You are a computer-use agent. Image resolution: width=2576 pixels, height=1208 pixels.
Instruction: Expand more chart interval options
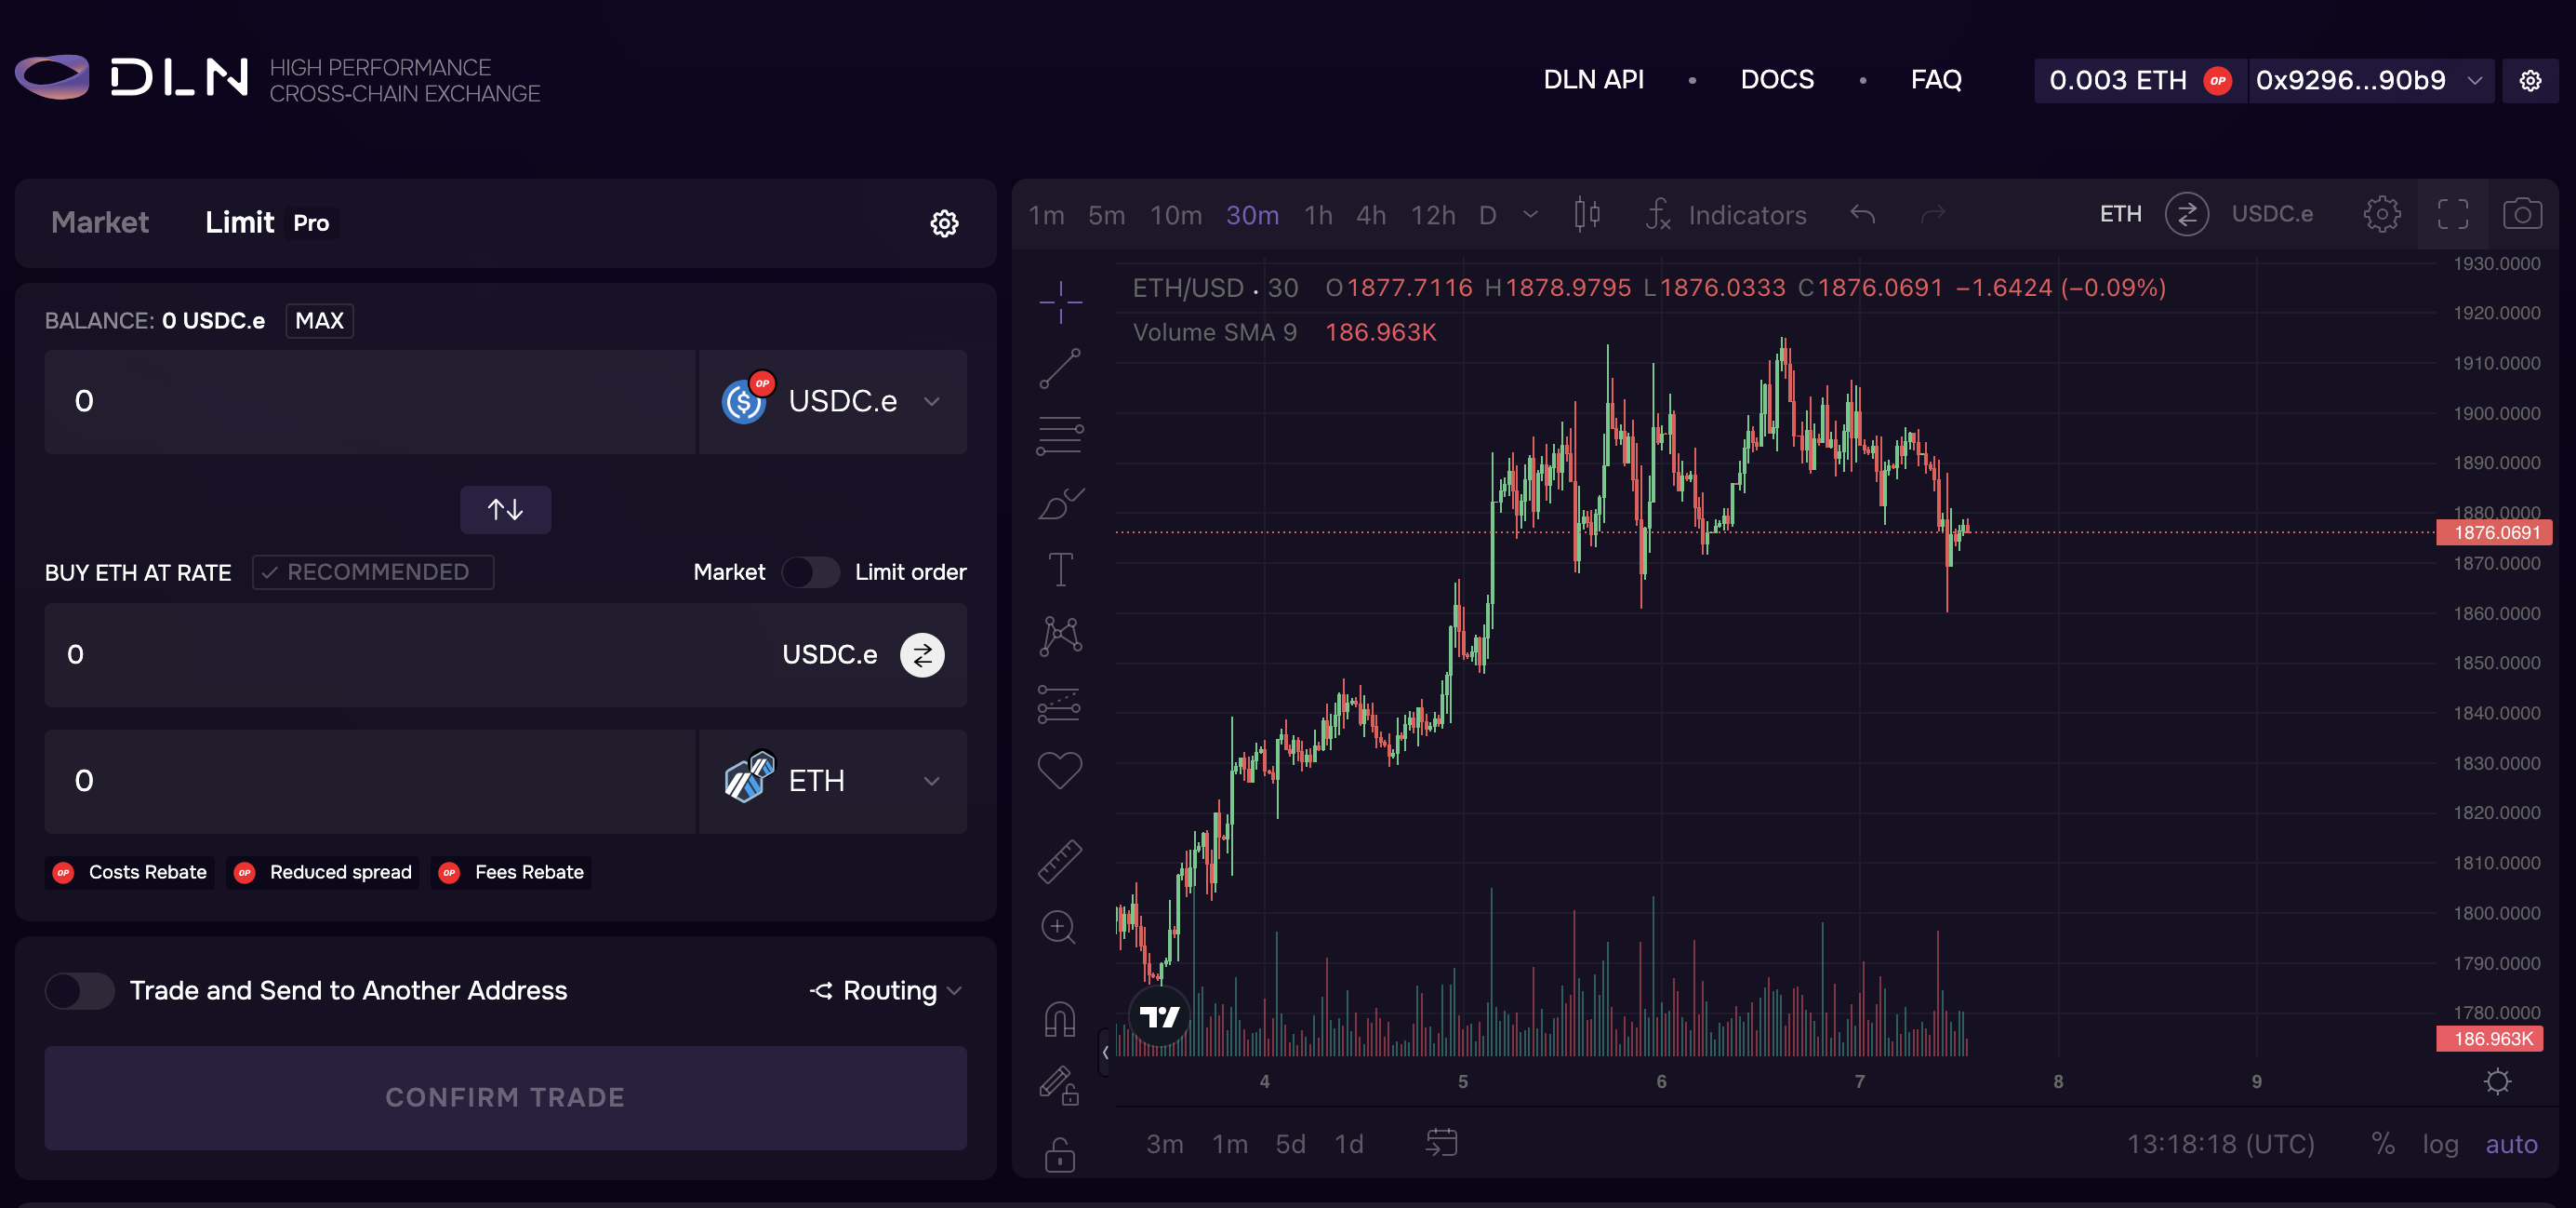(1530, 214)
